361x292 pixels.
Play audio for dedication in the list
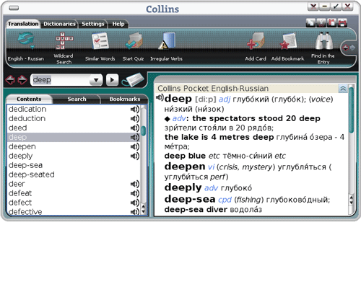tap(135, 110)
